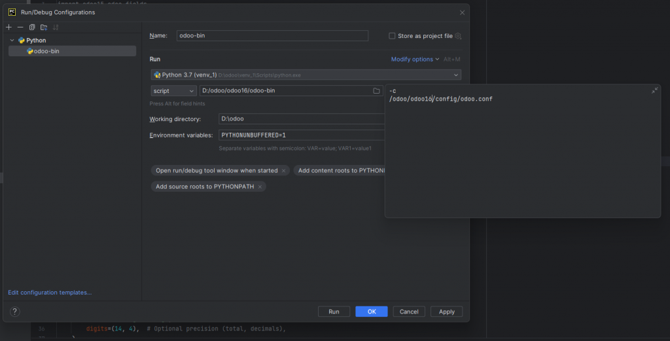Click the odoo.conf path line in parameters
This screenshot has height=341, width=670.
440,99
